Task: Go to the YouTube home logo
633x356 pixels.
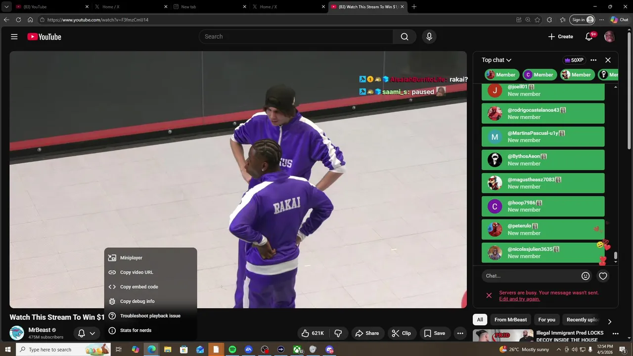Action: coord(44,37)
